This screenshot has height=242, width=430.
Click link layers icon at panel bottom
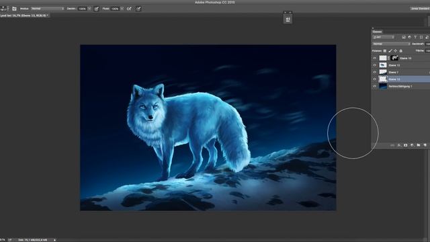pos(392,145)
